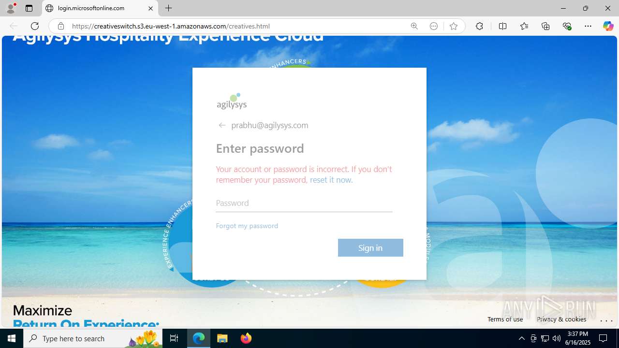Open Task View on taskbar
This screenshot has height=348, width=619.
(174, 338)
